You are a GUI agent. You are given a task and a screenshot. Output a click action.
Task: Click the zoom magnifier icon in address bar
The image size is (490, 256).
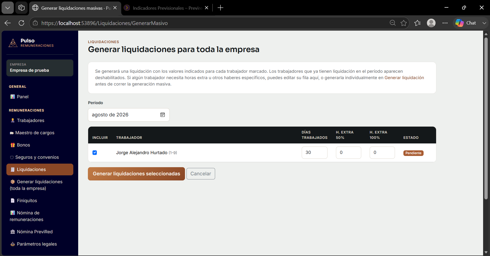click(x=393, y=23)
